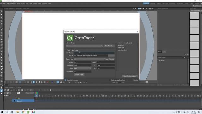This screenshot has width=202, height=114.
Task: Click the first style thumbnail in right panel
Action: [194, 16]
